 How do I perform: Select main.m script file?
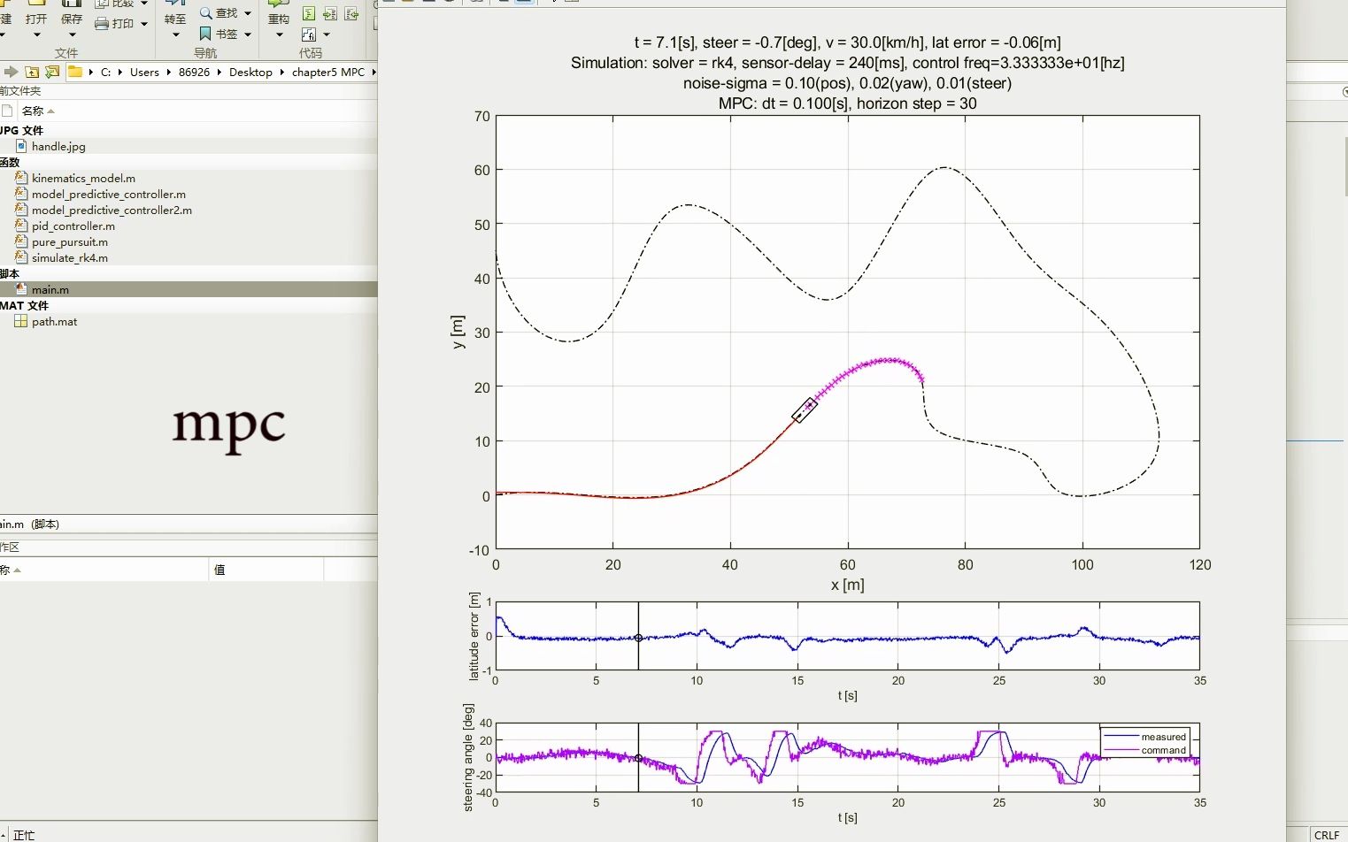[50, 289]
